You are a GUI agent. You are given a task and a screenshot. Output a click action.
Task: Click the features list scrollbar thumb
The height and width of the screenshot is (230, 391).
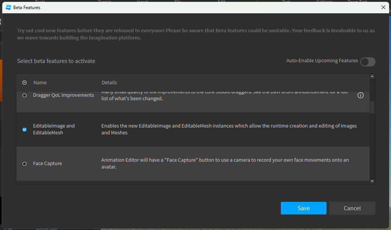click(x=372, y=107)
